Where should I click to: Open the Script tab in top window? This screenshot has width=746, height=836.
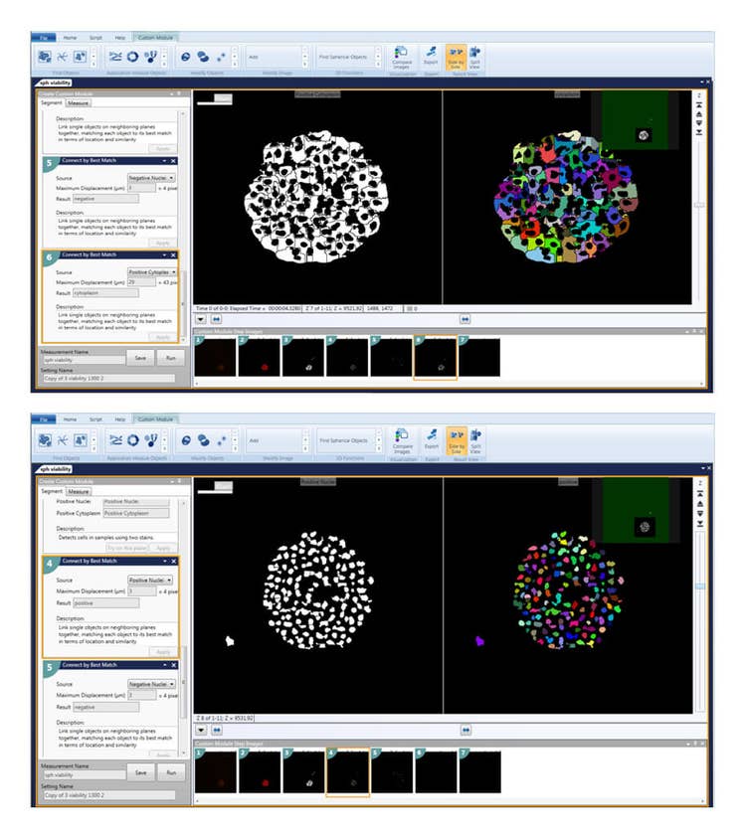tap(97, 36)
